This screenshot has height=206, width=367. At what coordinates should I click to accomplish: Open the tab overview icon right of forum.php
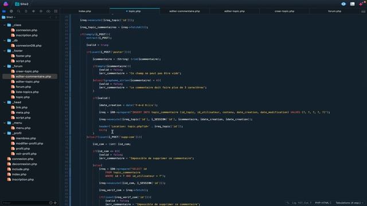(x=363, y=11)
